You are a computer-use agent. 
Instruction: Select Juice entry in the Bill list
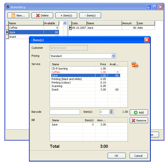[55, 124]
